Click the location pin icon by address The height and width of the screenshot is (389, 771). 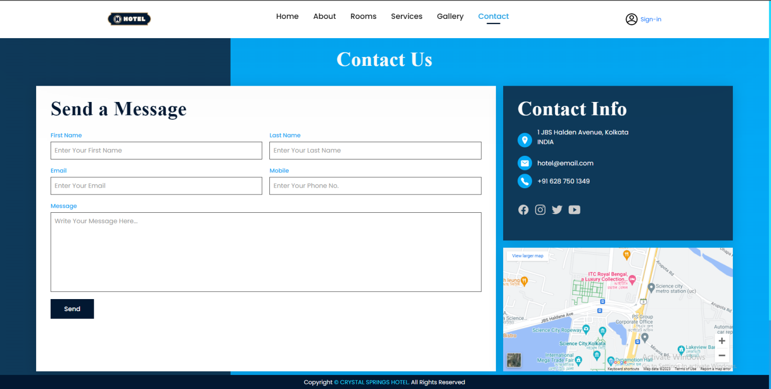(x=525, y=140)
